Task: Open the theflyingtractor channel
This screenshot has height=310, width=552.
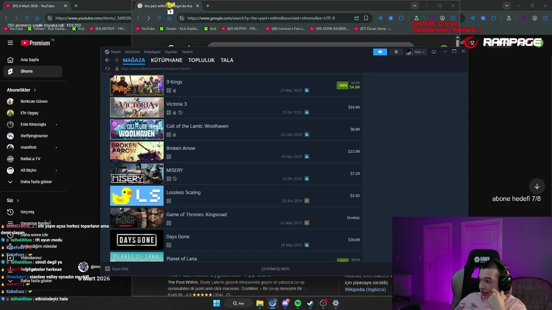Action: pos(33,136)
